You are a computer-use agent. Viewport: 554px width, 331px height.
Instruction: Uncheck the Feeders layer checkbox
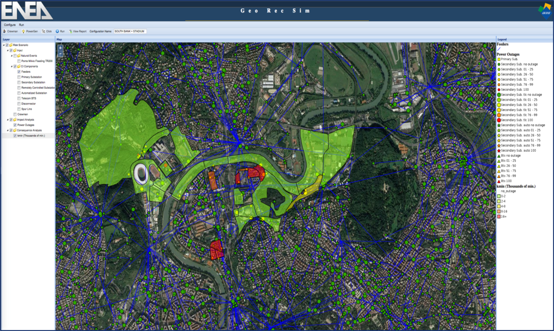(x=19, y=72)
